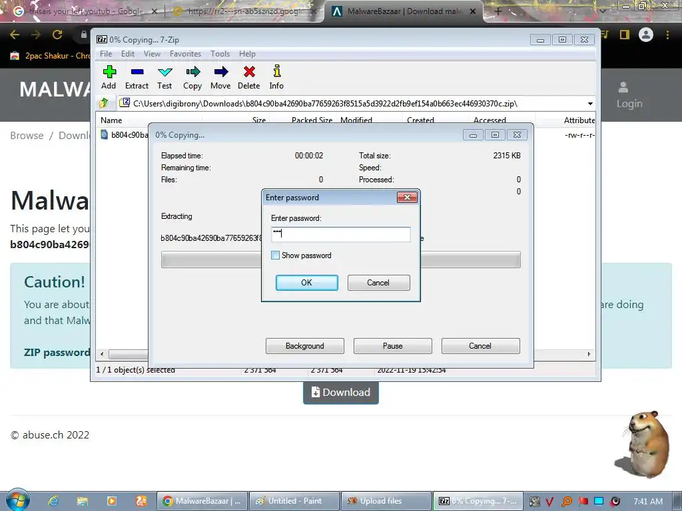Image resolution: width=682 pixels, height=511 pixels.
Task: Switch to MalwareBazaar Chrome taskbar button
Action: [202, 501]
